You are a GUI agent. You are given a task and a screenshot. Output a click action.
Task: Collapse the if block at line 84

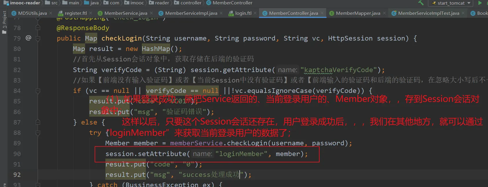(38, 91)
